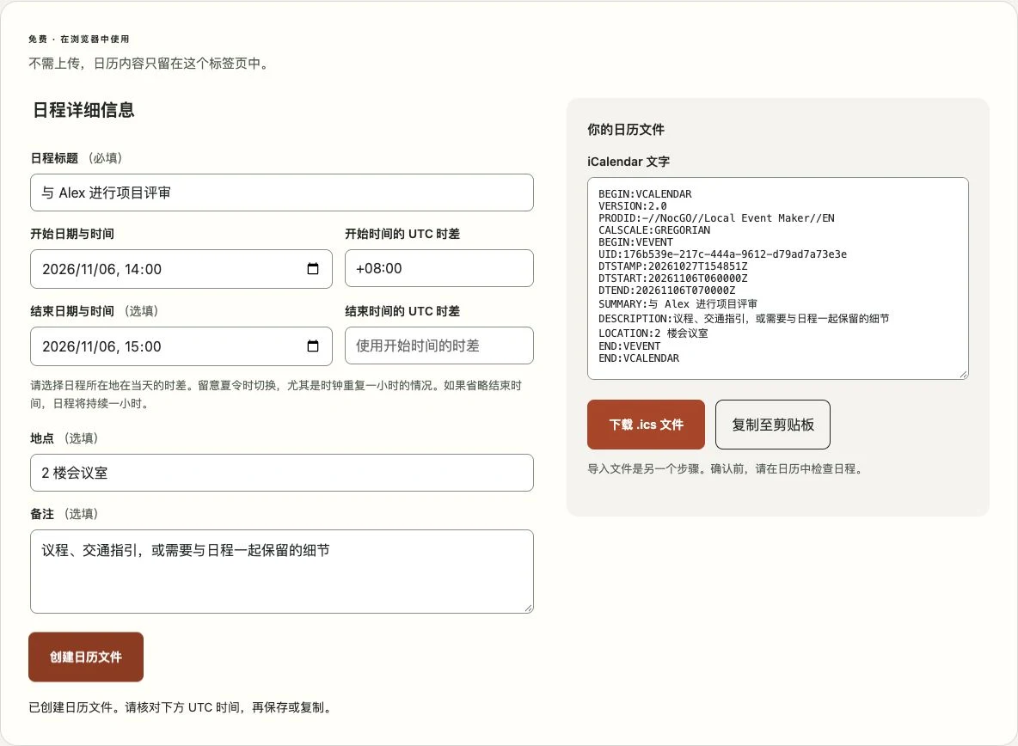Click the 开始日期与时间 label
This screenshot has height=746, width=1018.
tap(72, 234)
